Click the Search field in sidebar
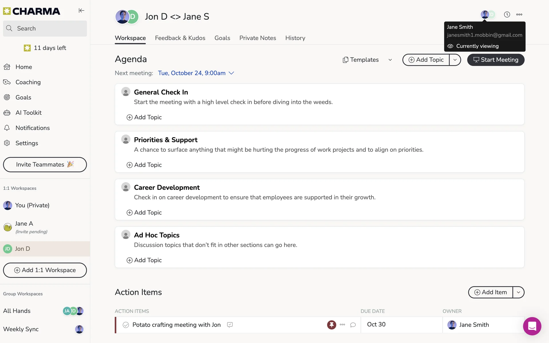The height and width of the screenshot is (343, 549). coord(45,28)
